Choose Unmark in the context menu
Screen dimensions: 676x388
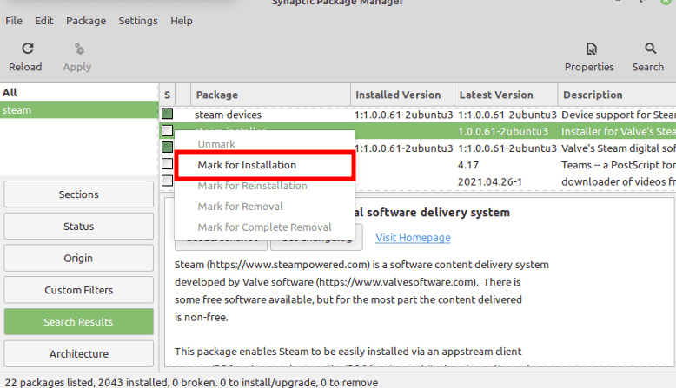(265, 144)
